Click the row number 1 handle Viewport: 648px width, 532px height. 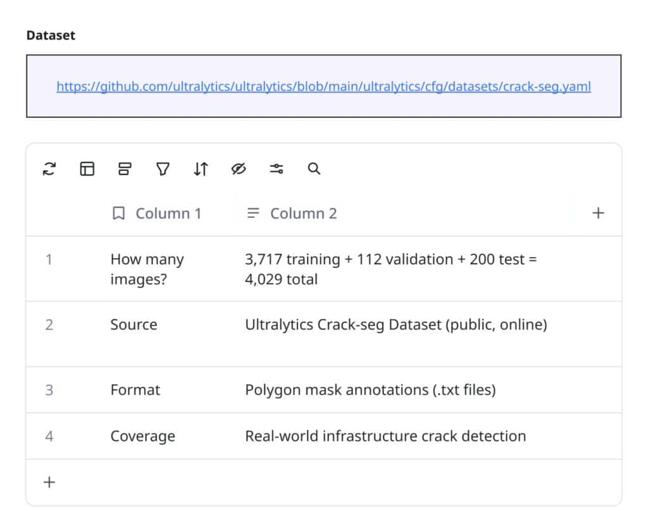click(49, 260)
